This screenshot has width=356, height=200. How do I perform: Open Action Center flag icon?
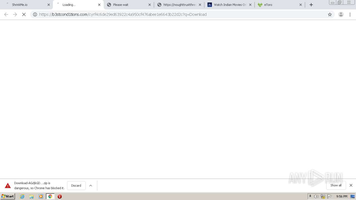click(x=330, y=196)
